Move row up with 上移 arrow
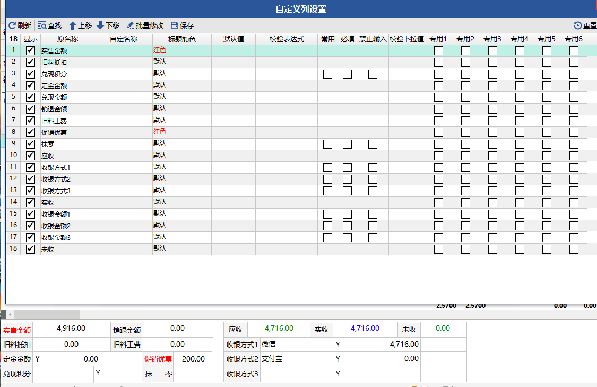Screen dimensions: 597x387 (73, 25)
